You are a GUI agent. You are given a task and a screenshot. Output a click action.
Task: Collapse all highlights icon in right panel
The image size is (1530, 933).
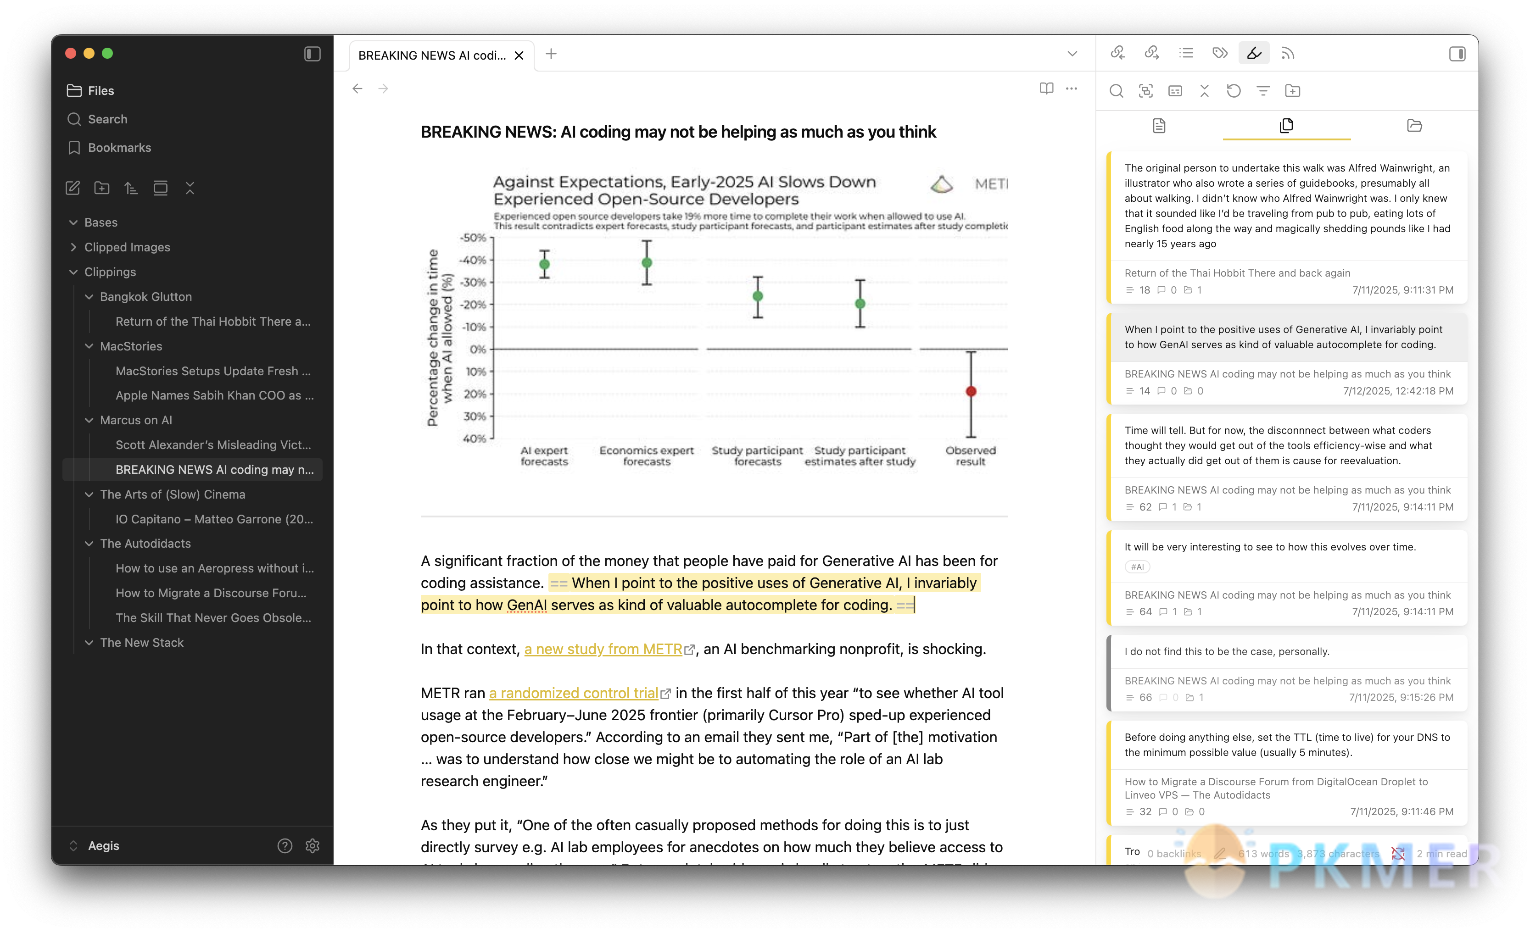pyautogui.click(x=1205, y=91)
